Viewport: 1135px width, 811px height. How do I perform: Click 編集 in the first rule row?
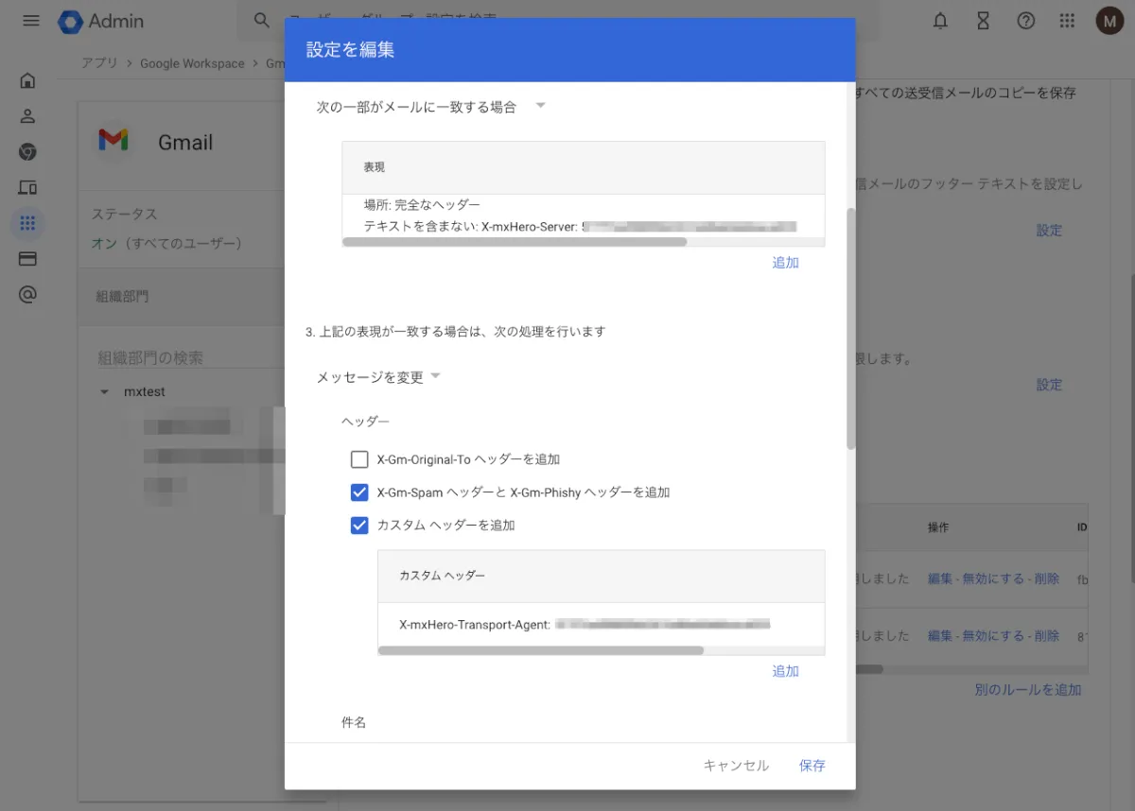click(x=940, y=579)
